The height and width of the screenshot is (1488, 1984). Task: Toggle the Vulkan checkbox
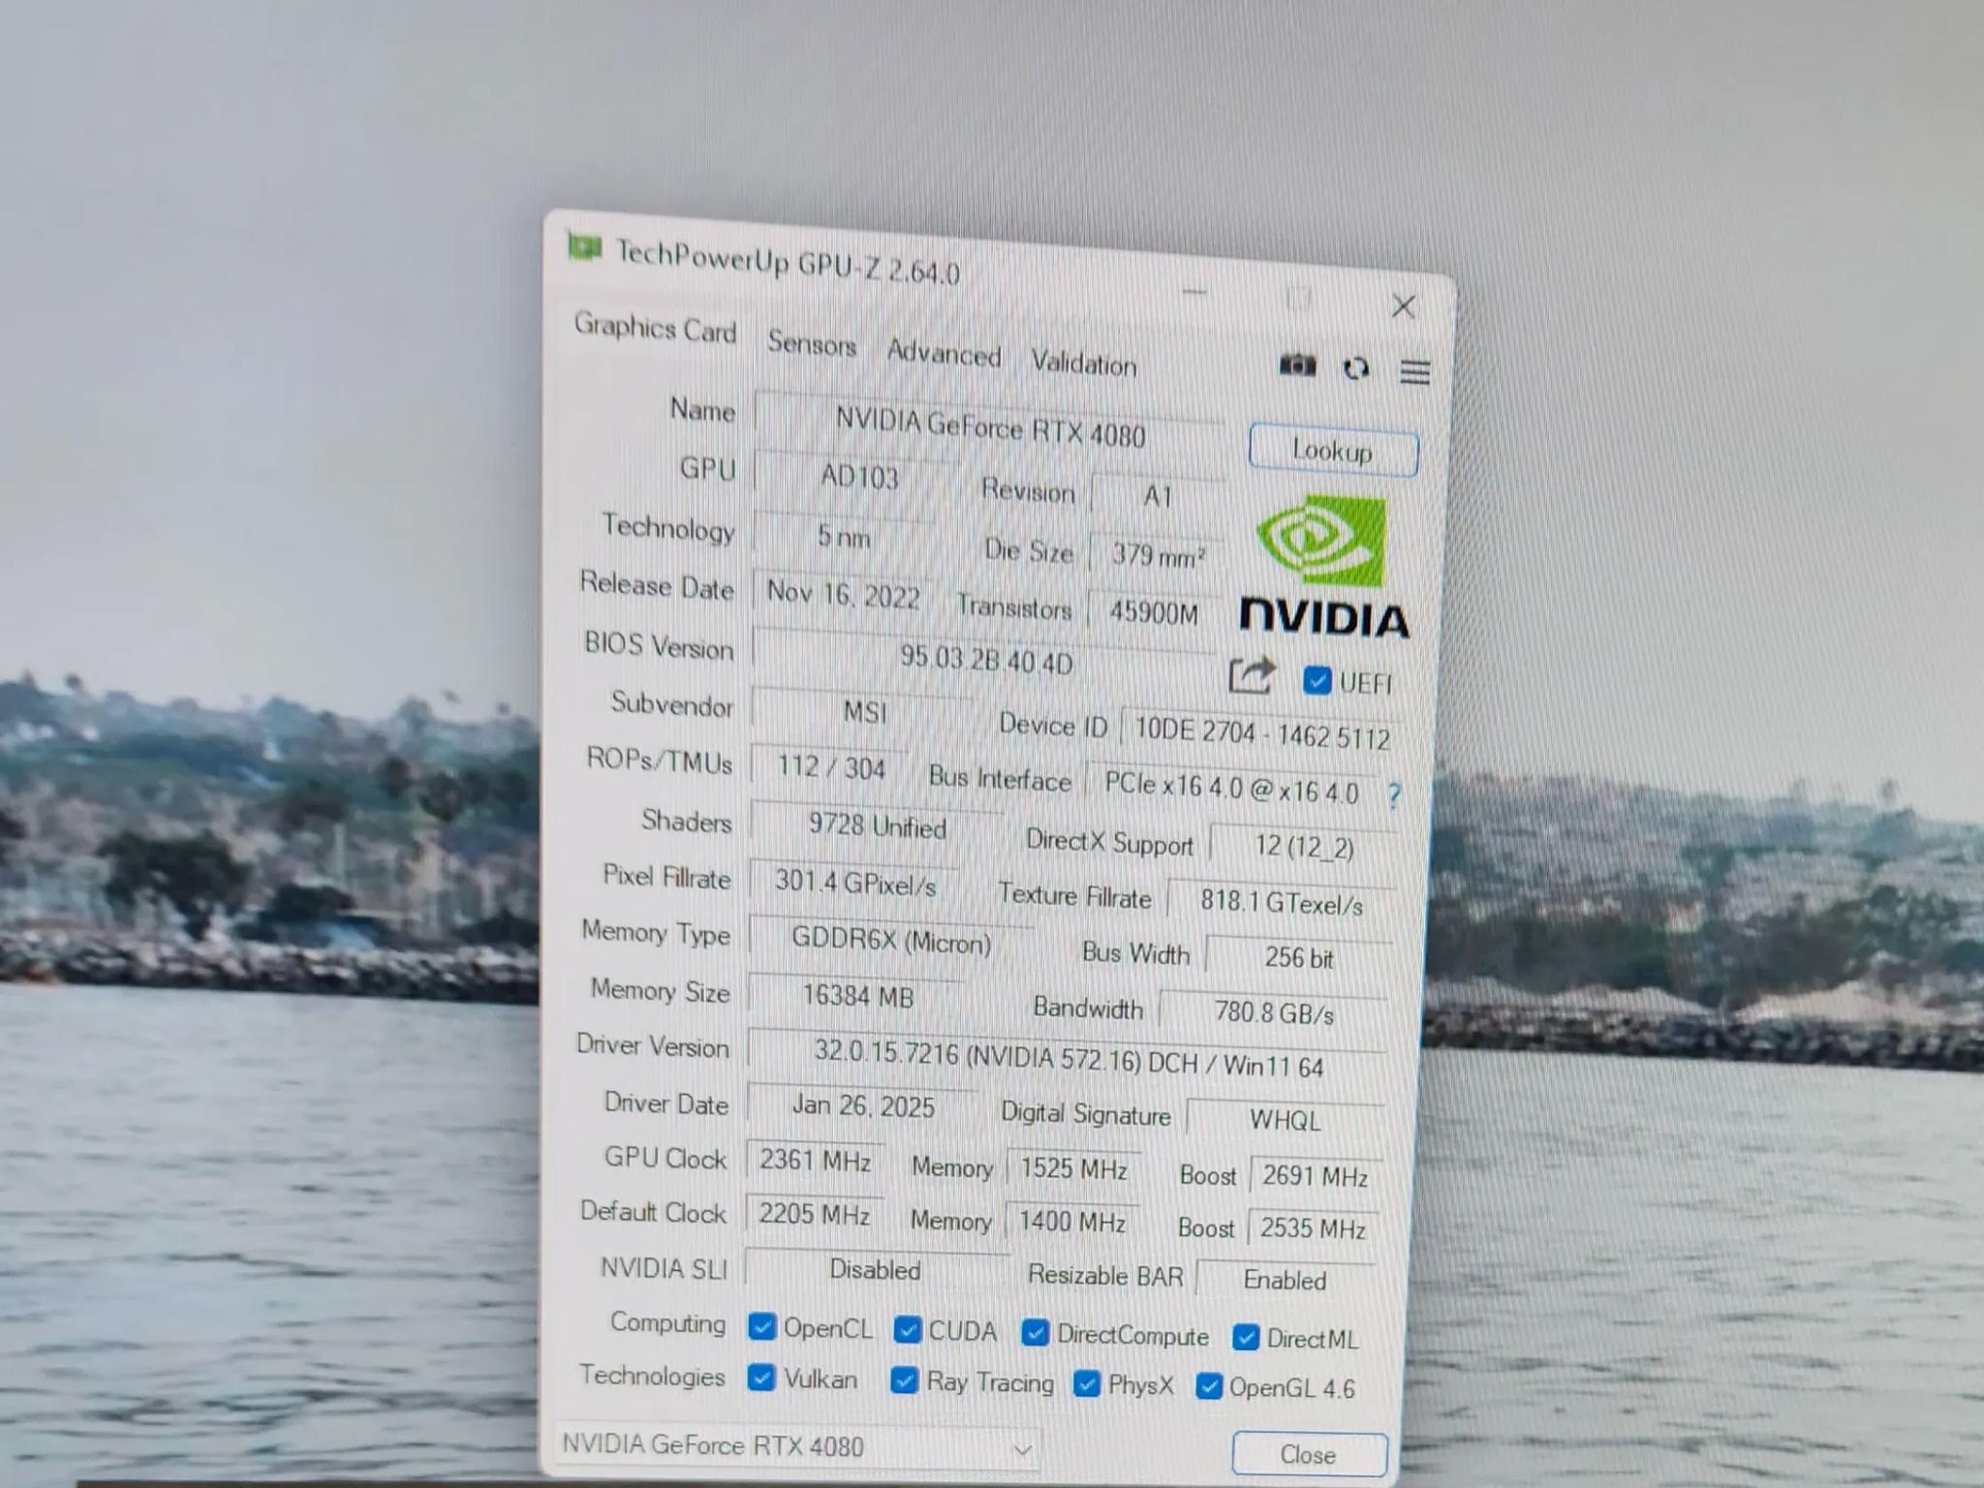click(x=761, y=1378)
